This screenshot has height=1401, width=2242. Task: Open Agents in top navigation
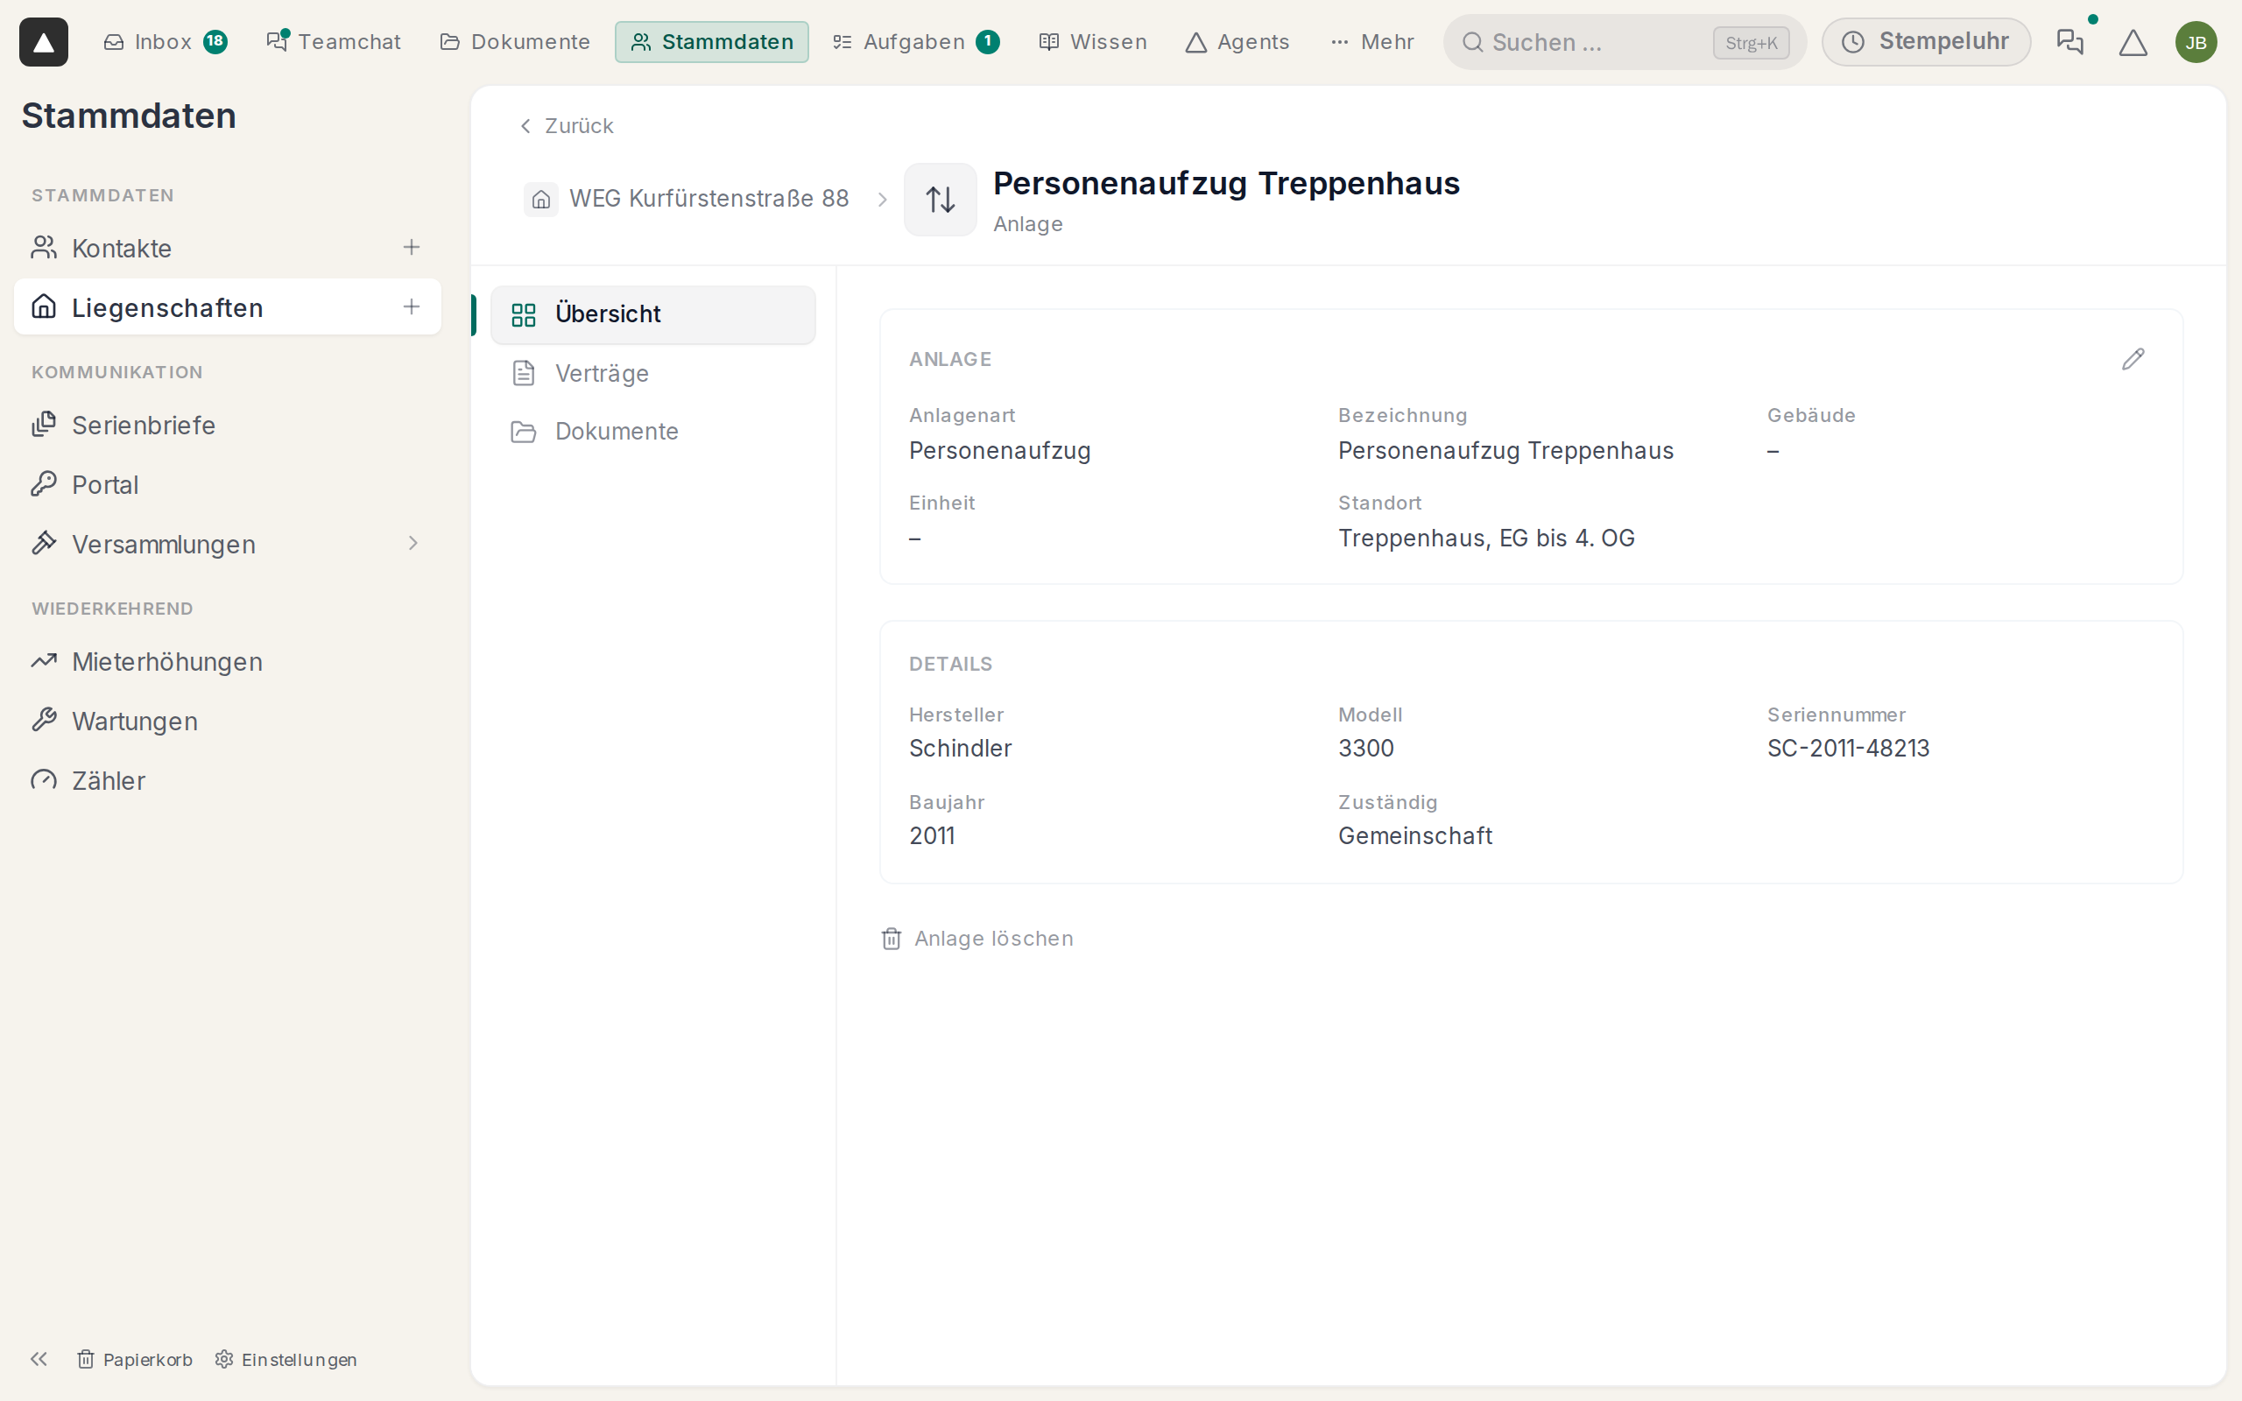pyautogui.click(x=1237, y=42)
